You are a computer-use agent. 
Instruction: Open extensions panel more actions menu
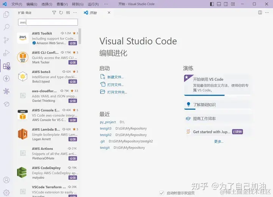click(x=75, y=13)
